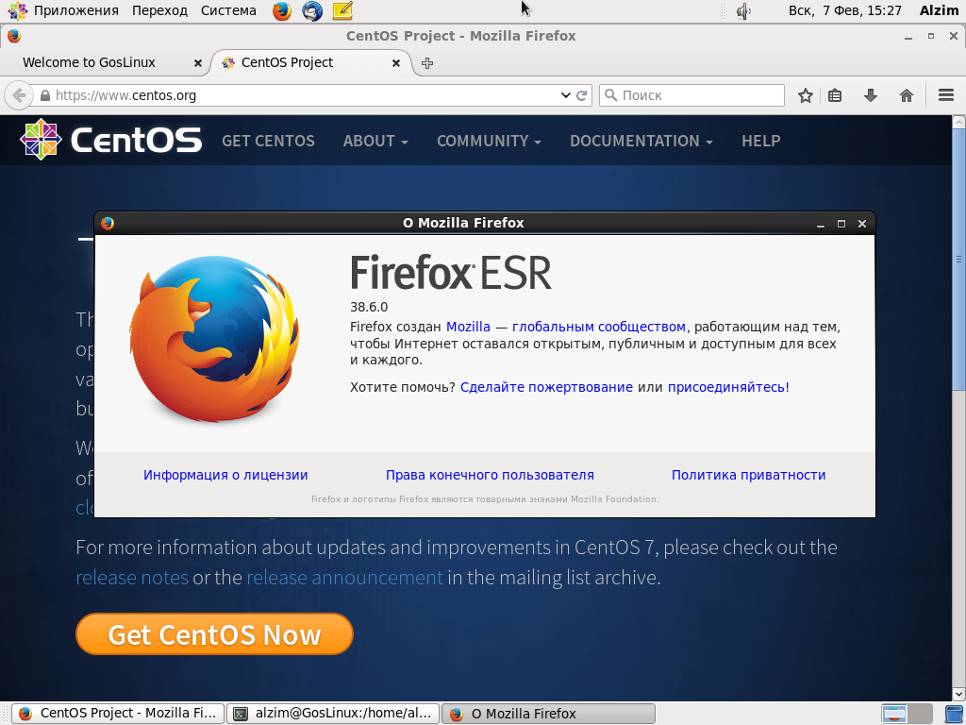This screenshot has height=725, width=966.
Task: Open Права конечного пользователя link
Action: pos(490,475)
